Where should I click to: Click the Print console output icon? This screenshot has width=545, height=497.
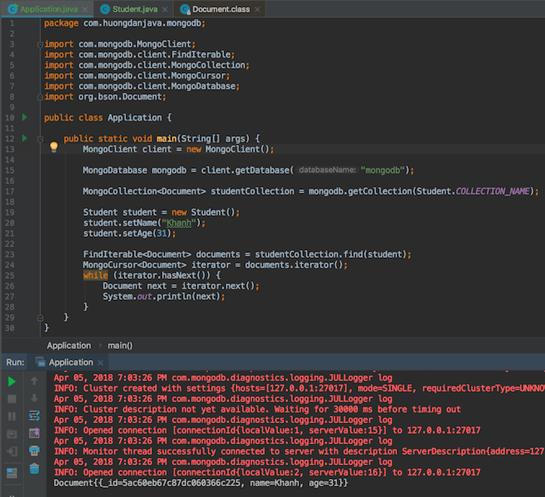click(x=34, y=451)
